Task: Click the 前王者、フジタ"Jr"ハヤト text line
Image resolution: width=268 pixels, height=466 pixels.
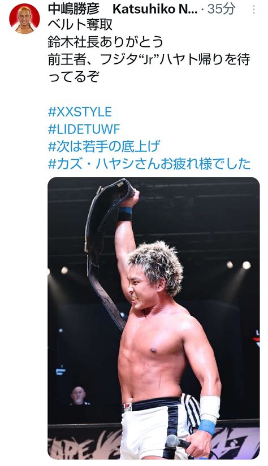Action: pyautogui.click(x=149, y=59)
